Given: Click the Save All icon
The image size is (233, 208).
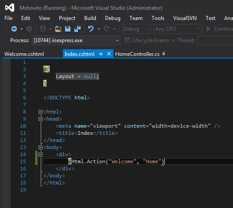Looking at the screenshot, I should point(78,29).
